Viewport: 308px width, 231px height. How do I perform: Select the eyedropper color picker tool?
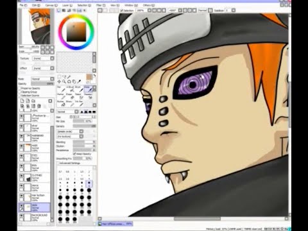(79, 81)
